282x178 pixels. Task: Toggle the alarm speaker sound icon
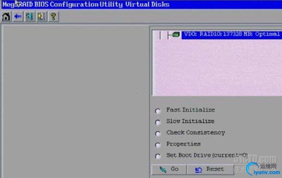[x=41, y=16]
